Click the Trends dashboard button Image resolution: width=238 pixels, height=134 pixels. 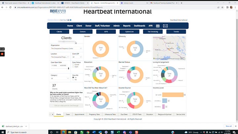[x=176, y=32]
